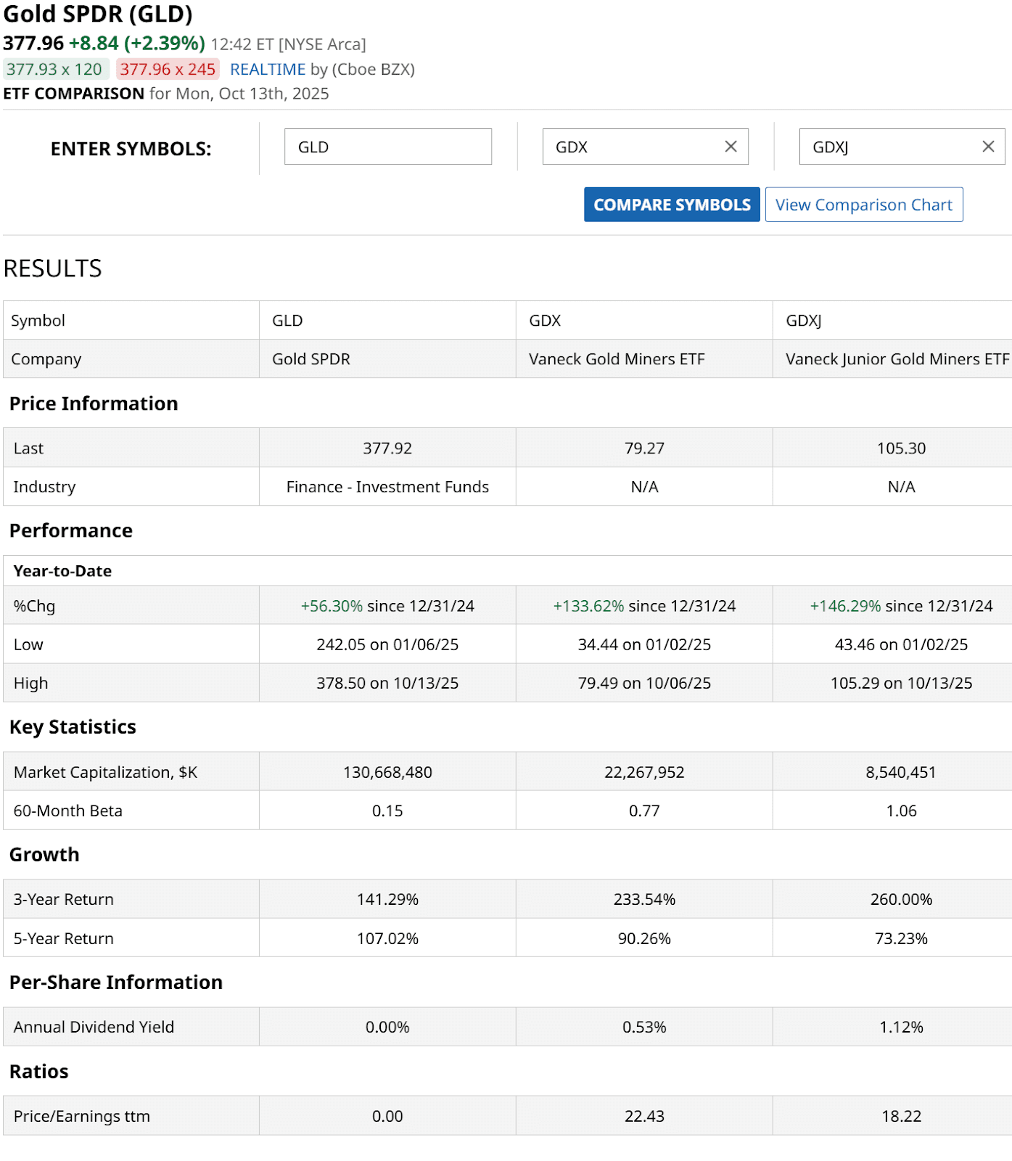The image size is (1012, 1161).
Task: Click the green bid quote 377.93 x 120
Action: click(x=55, y=70)
